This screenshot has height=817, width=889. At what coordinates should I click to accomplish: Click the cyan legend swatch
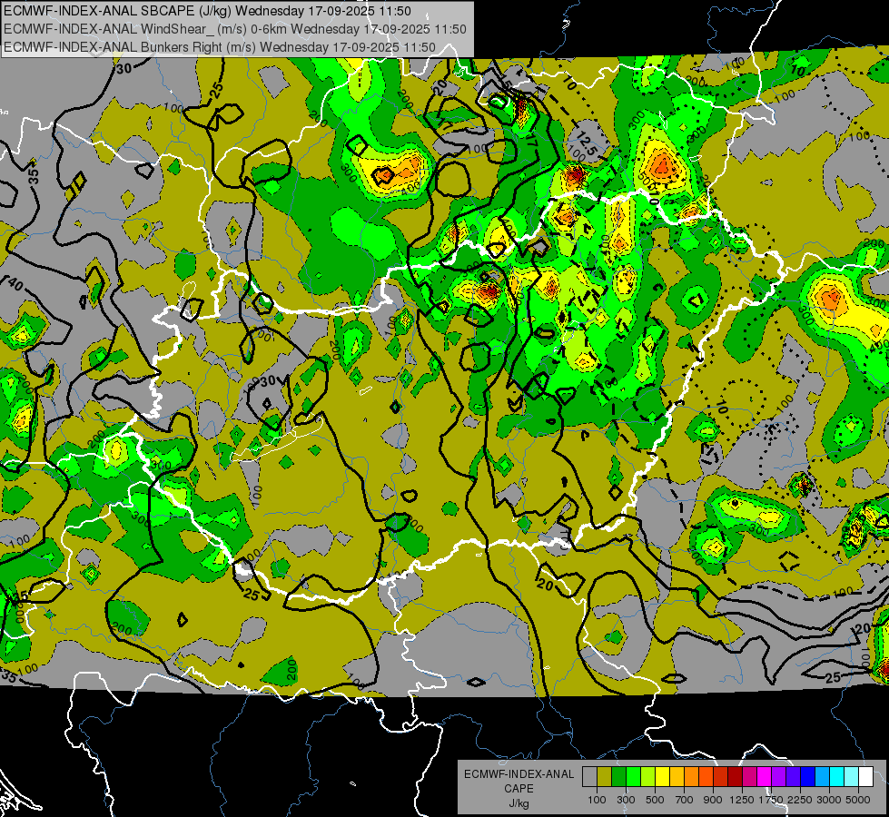[837, 776]
